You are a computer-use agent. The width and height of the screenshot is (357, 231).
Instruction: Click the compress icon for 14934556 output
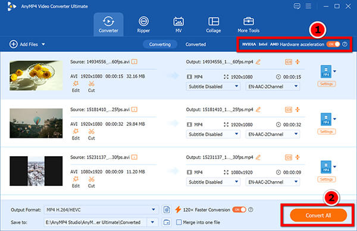297,62
